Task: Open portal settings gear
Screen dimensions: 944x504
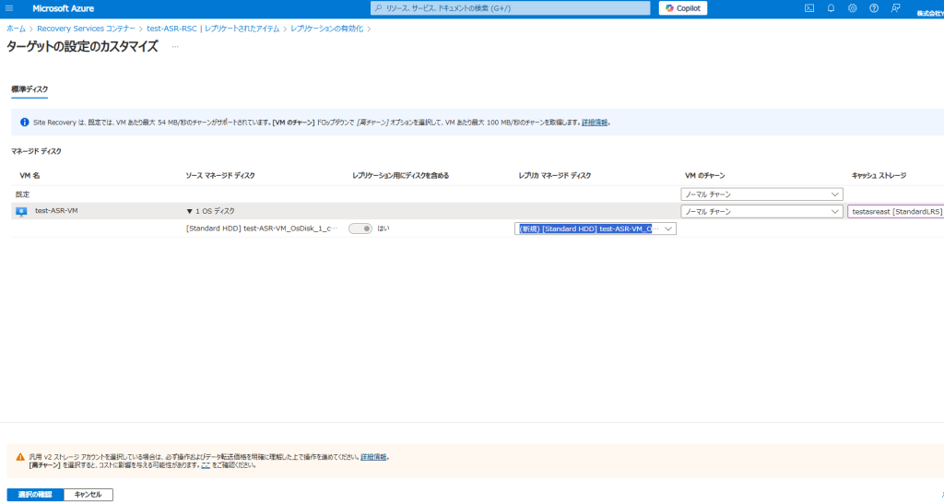Action: pyautogui.click(x=852, y=8)
